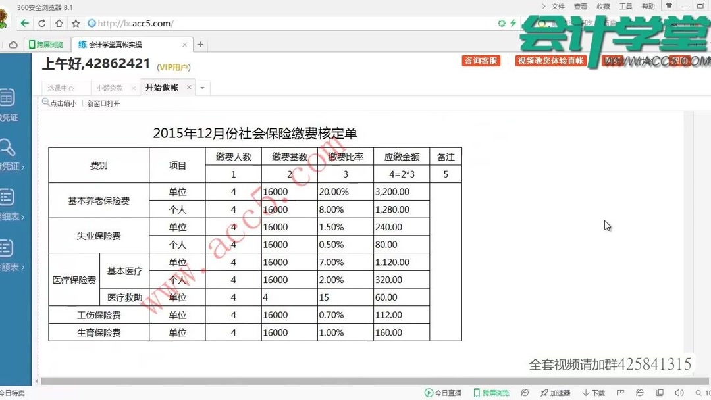Open the 工具 menu
This screenshot has height=400, width=711.
pyautogui.click(x=625, y=6)
